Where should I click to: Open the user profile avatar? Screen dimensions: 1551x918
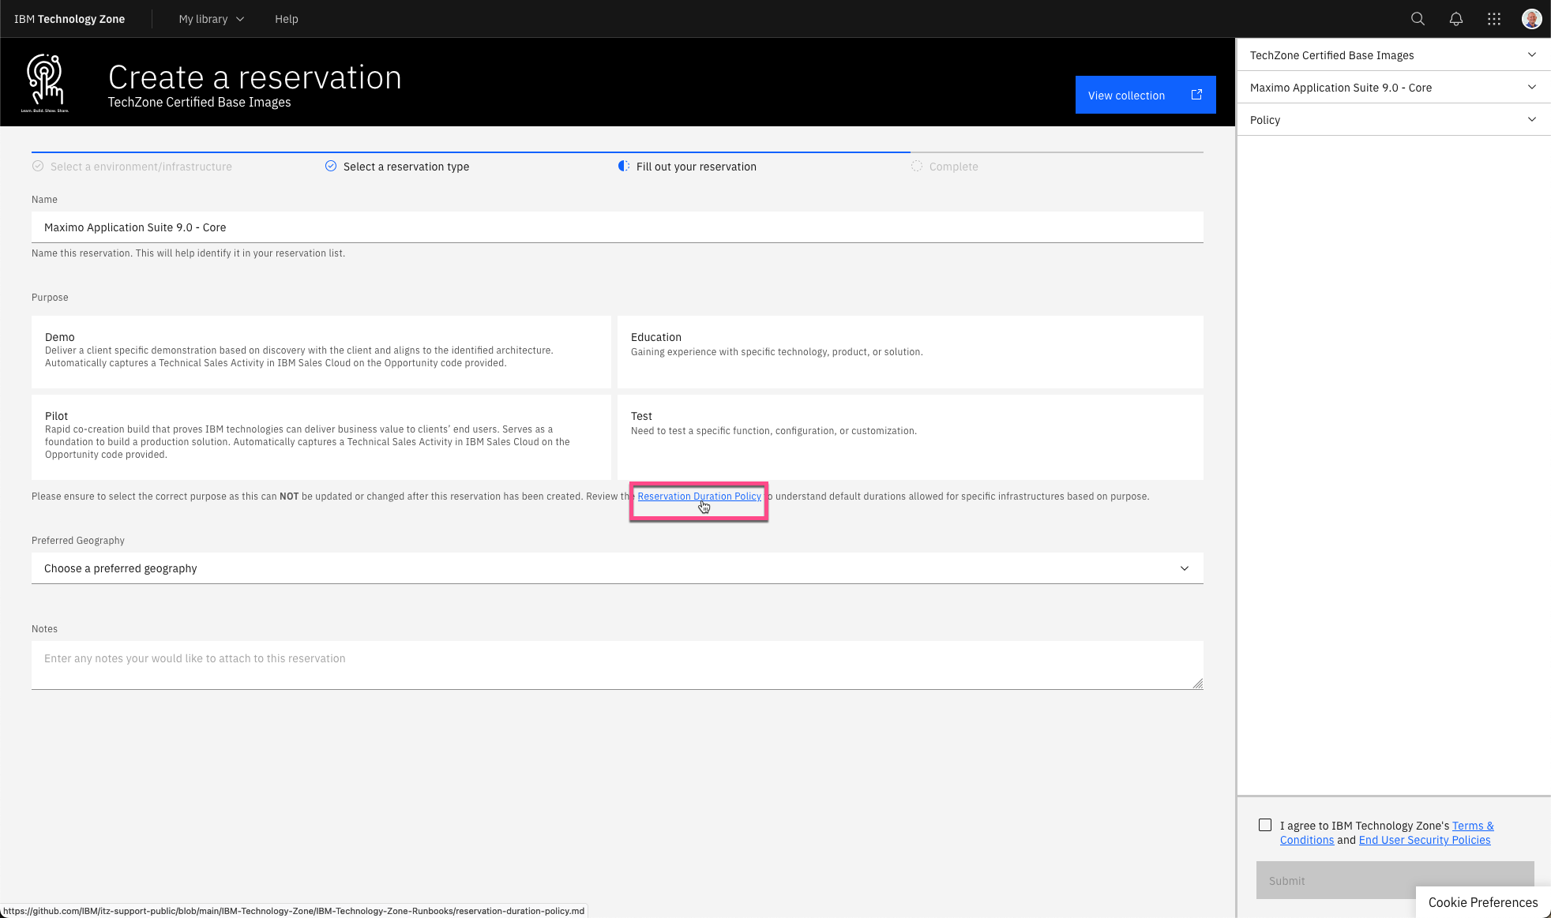[1531, 19]
